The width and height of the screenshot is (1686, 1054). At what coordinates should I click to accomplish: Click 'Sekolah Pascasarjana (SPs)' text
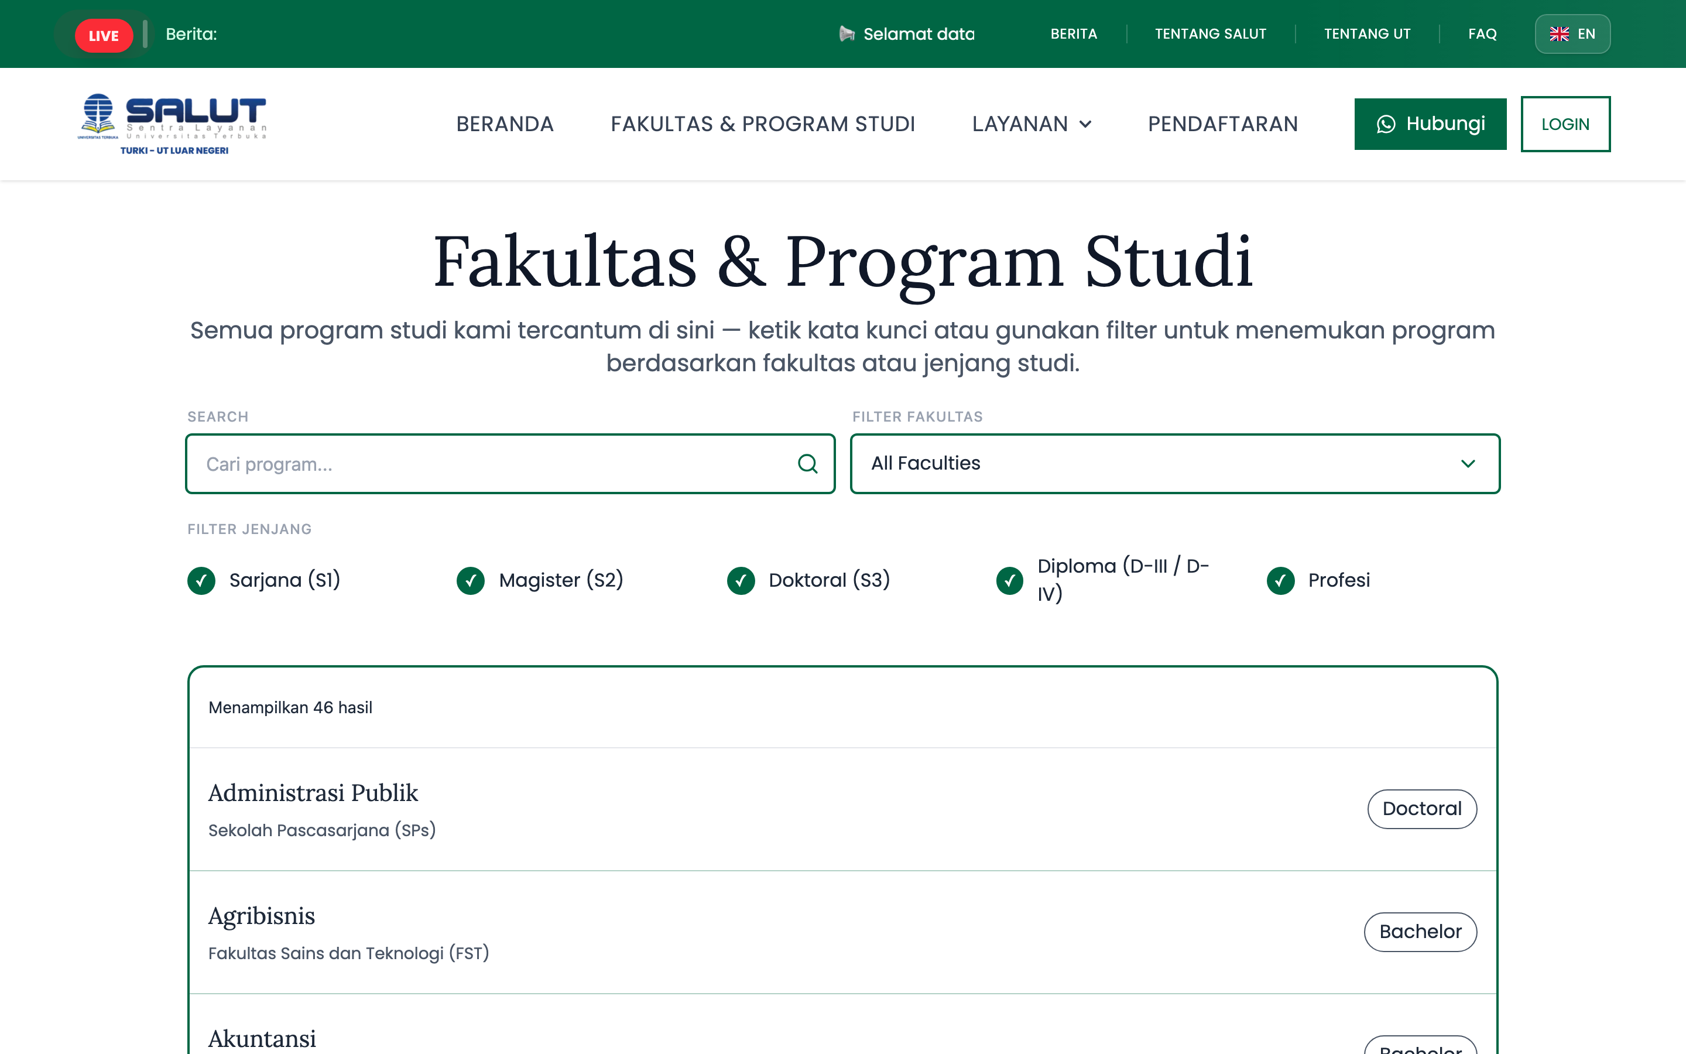coord(322,830)
